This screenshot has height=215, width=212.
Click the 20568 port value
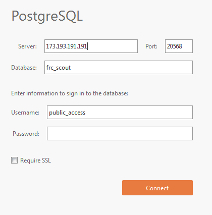pos(175,46)
